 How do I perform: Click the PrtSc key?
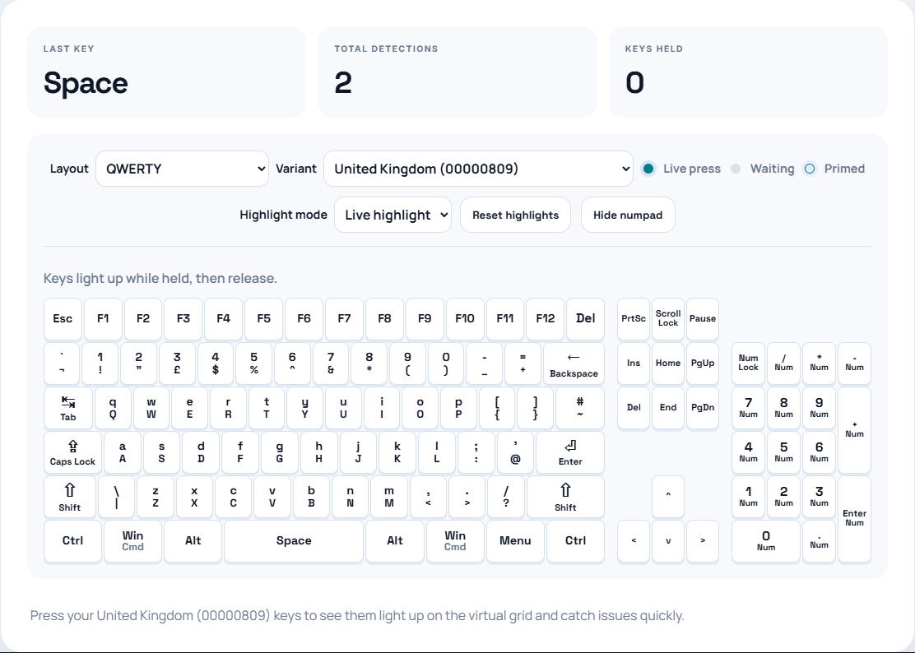tap(634, 319)
